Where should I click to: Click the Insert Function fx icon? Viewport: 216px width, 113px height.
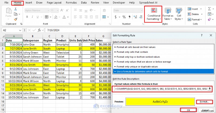point(39,30)
